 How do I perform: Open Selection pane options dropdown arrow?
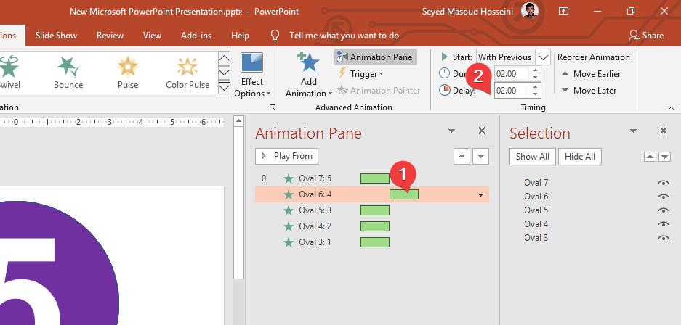pos(633,131)
